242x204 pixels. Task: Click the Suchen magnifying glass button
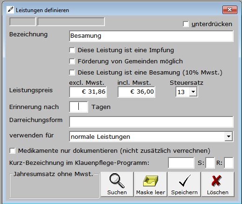117,184
